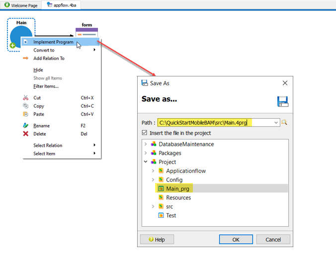The width and height of the screenshot is (336, 259).
Task: Choose Implement Program from context menu
Action: tap(61, 42)
